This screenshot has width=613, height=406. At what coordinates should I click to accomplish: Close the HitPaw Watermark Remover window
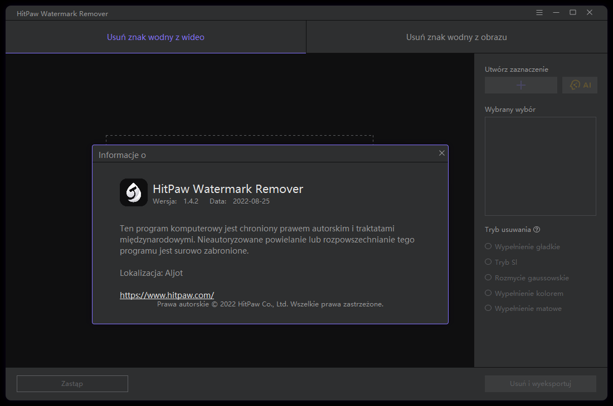click(x=590, y=12)
